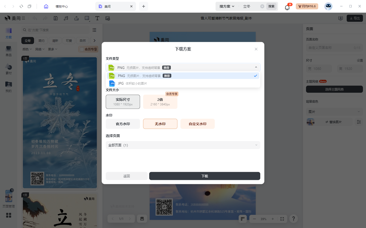Click the 返回 back button
Viewport: 366px width, 228px height.
(x=127, y=176)
